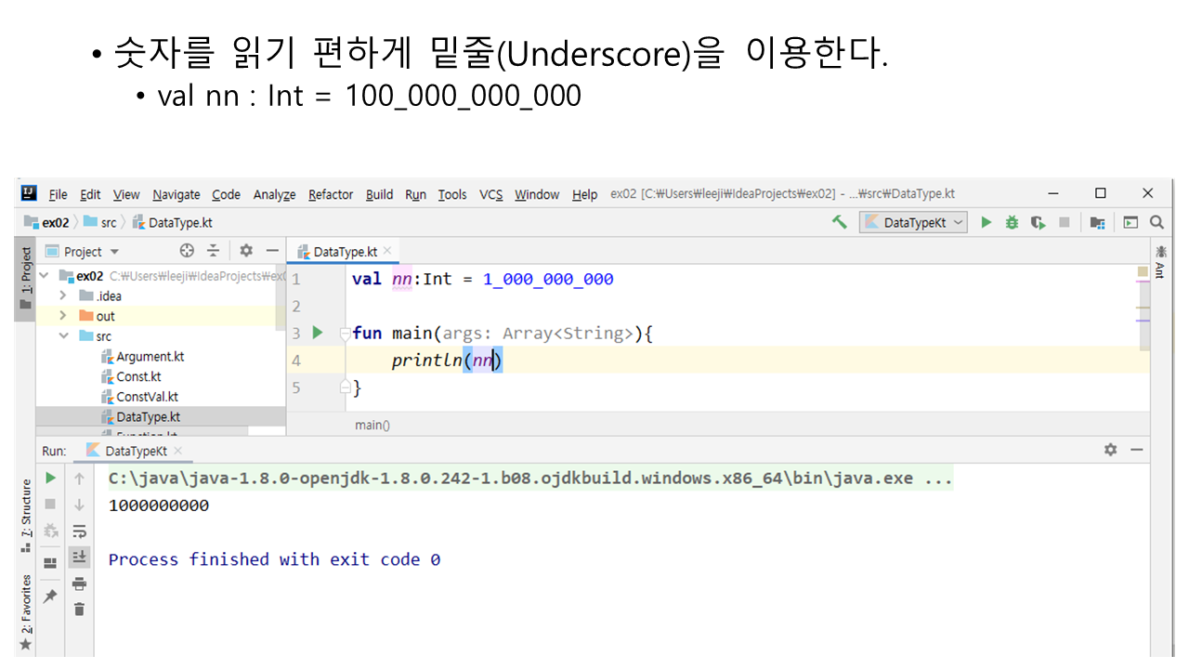Open Argument.kt in the project tree
This screenshot has width=1189, height=669.
click(150, 357)
